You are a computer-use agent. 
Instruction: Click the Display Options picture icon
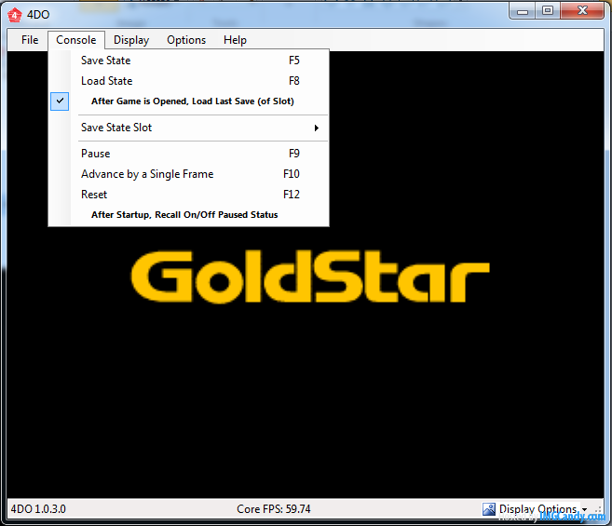pos(489,509)
